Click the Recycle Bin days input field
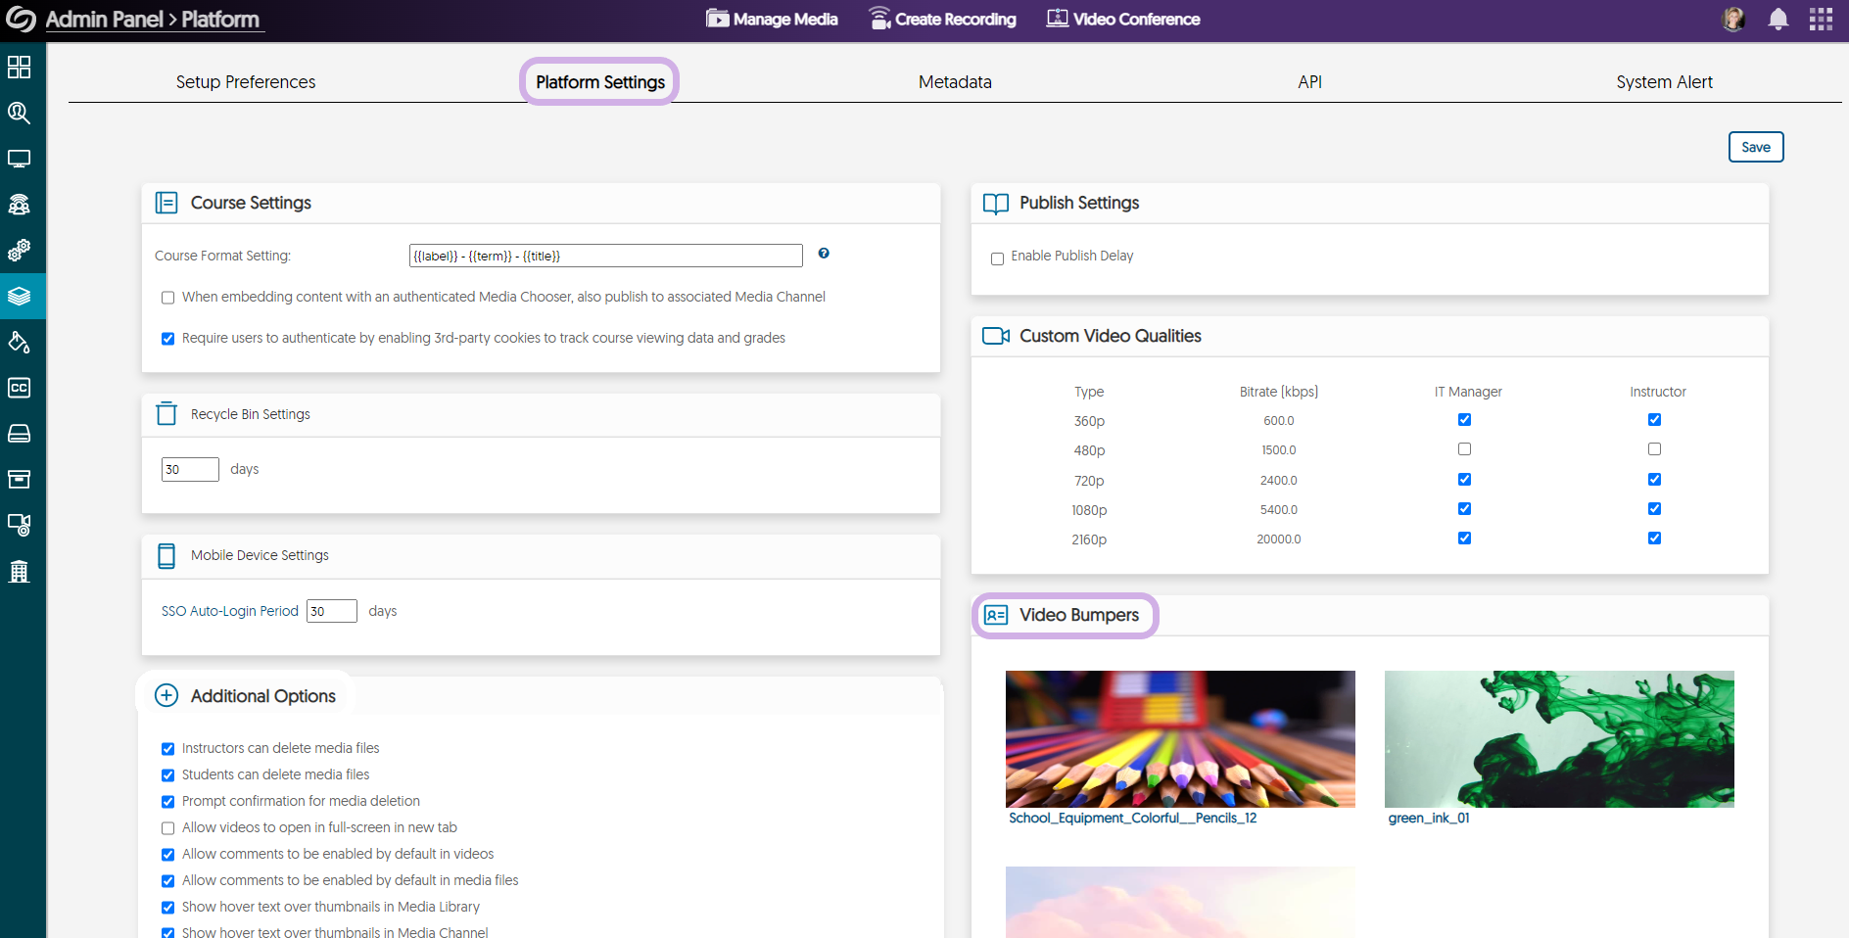1849x938 pixels. coord(190,470)
